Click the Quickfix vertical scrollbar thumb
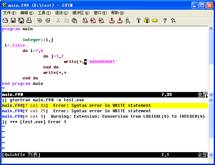Viewport: 215px width, 165px height. [x=211, y=120]
